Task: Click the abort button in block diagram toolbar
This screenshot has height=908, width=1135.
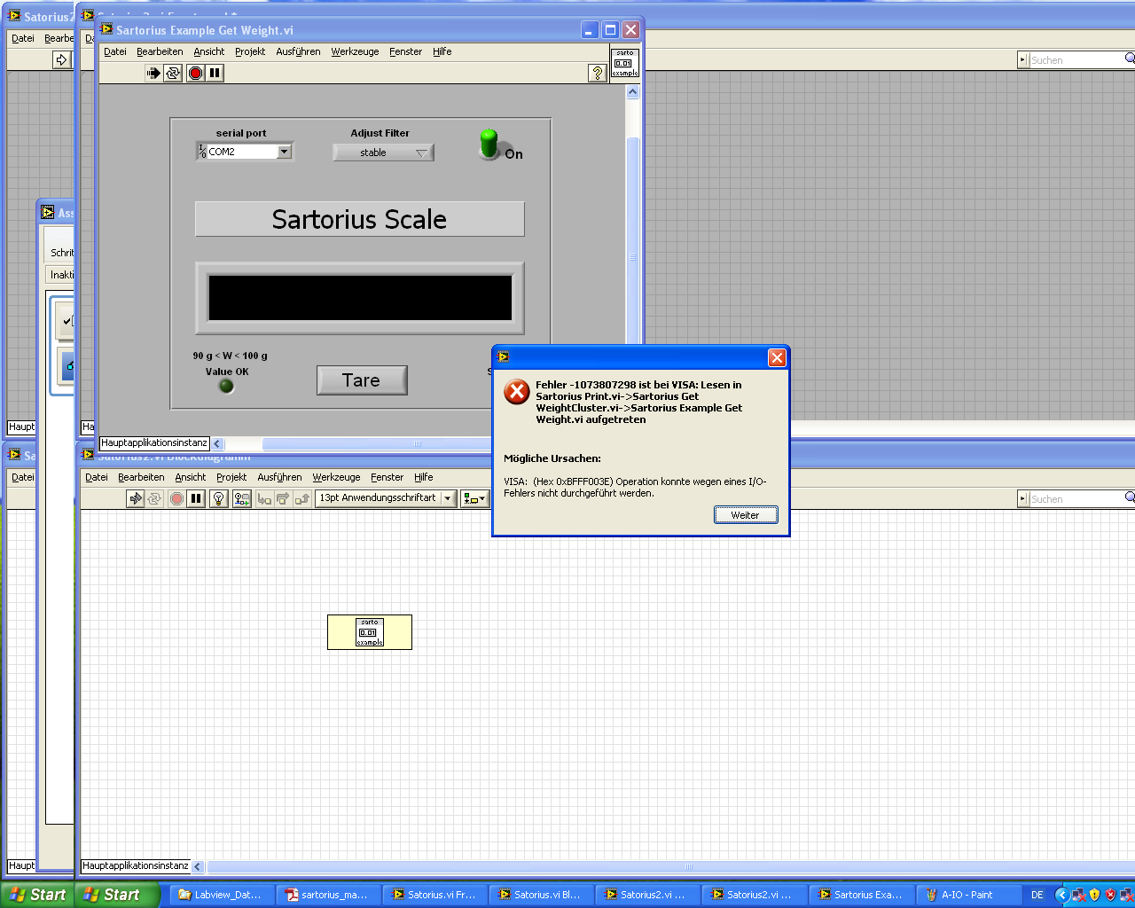Action: 177,498
